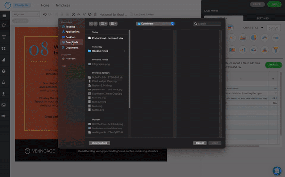
Task: Click the delete trash icon in toolbar
Action: click(95, 14)
